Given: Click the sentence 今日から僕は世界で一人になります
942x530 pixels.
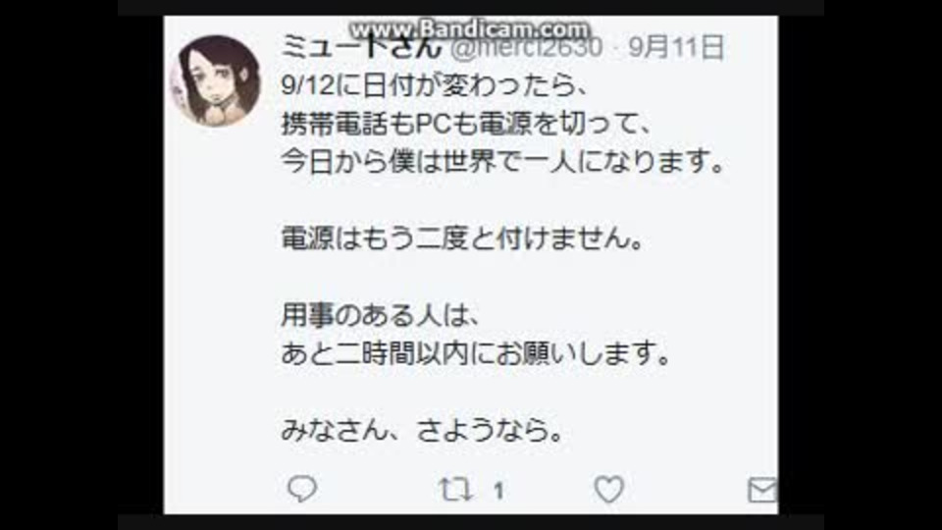Looking at the screenshot, I should point(503,162).
